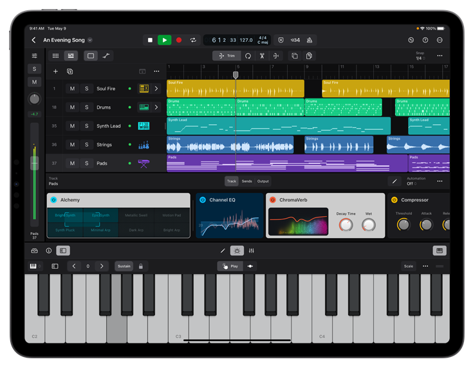Power off the Channel EQ plugin
This screenshot has height=366, width=473.
coord(203,200)
